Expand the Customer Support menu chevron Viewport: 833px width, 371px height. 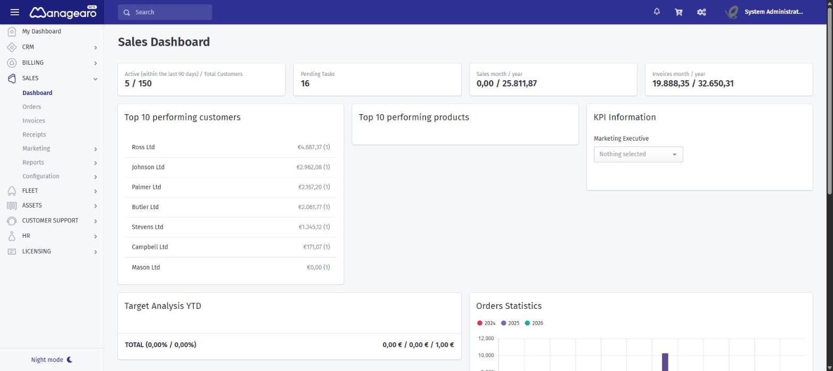point(95,221)
